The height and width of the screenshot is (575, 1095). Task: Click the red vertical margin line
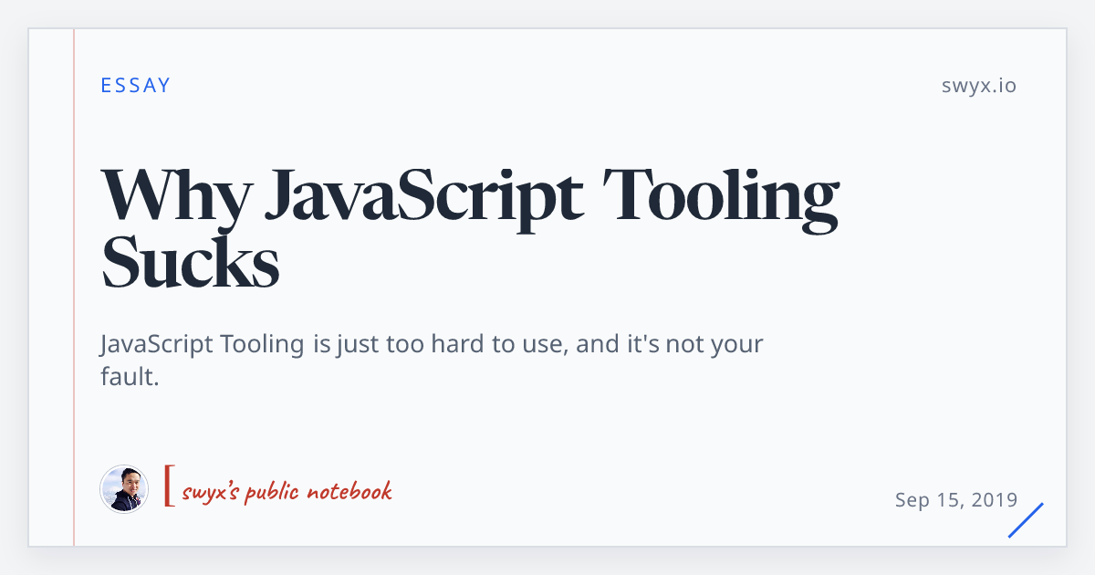pyautogui.click(x=74, y=287)
